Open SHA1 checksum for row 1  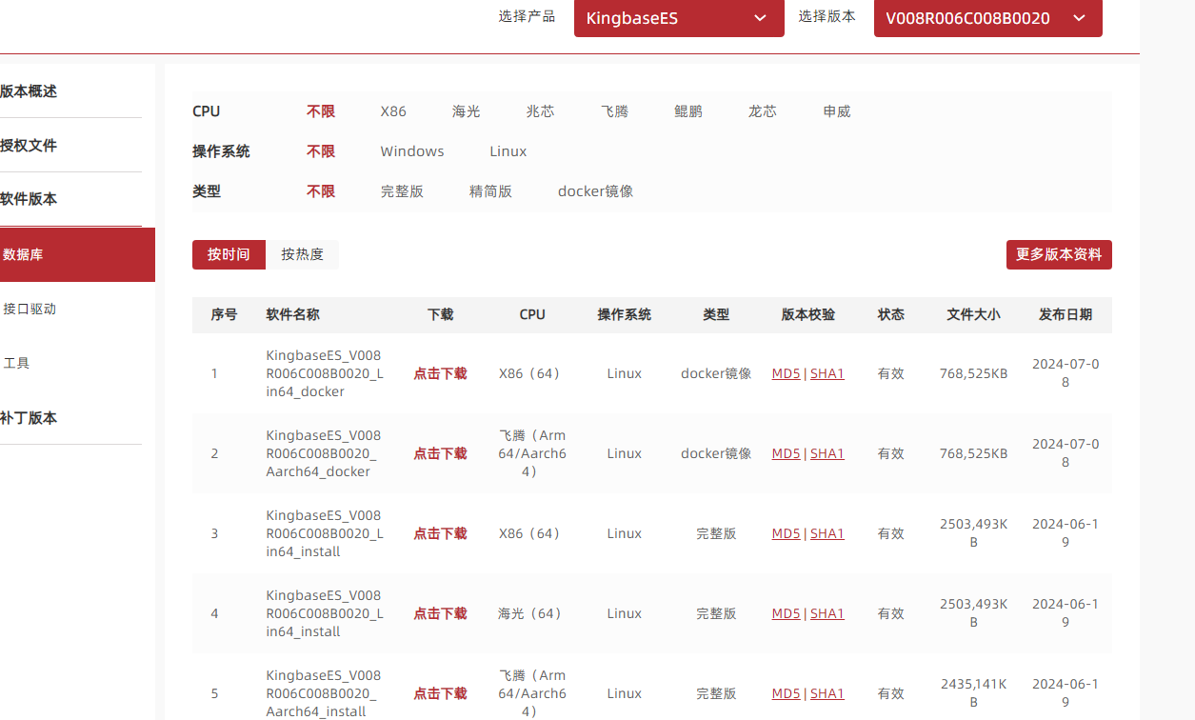[x=827, y=373]
